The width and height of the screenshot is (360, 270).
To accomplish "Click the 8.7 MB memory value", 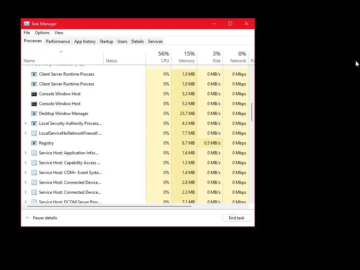I will [188, 143].
